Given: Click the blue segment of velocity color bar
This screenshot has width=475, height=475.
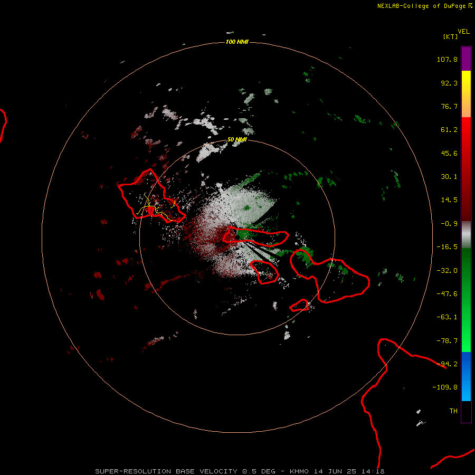Looking at the screenshot, I should point(466,376).
